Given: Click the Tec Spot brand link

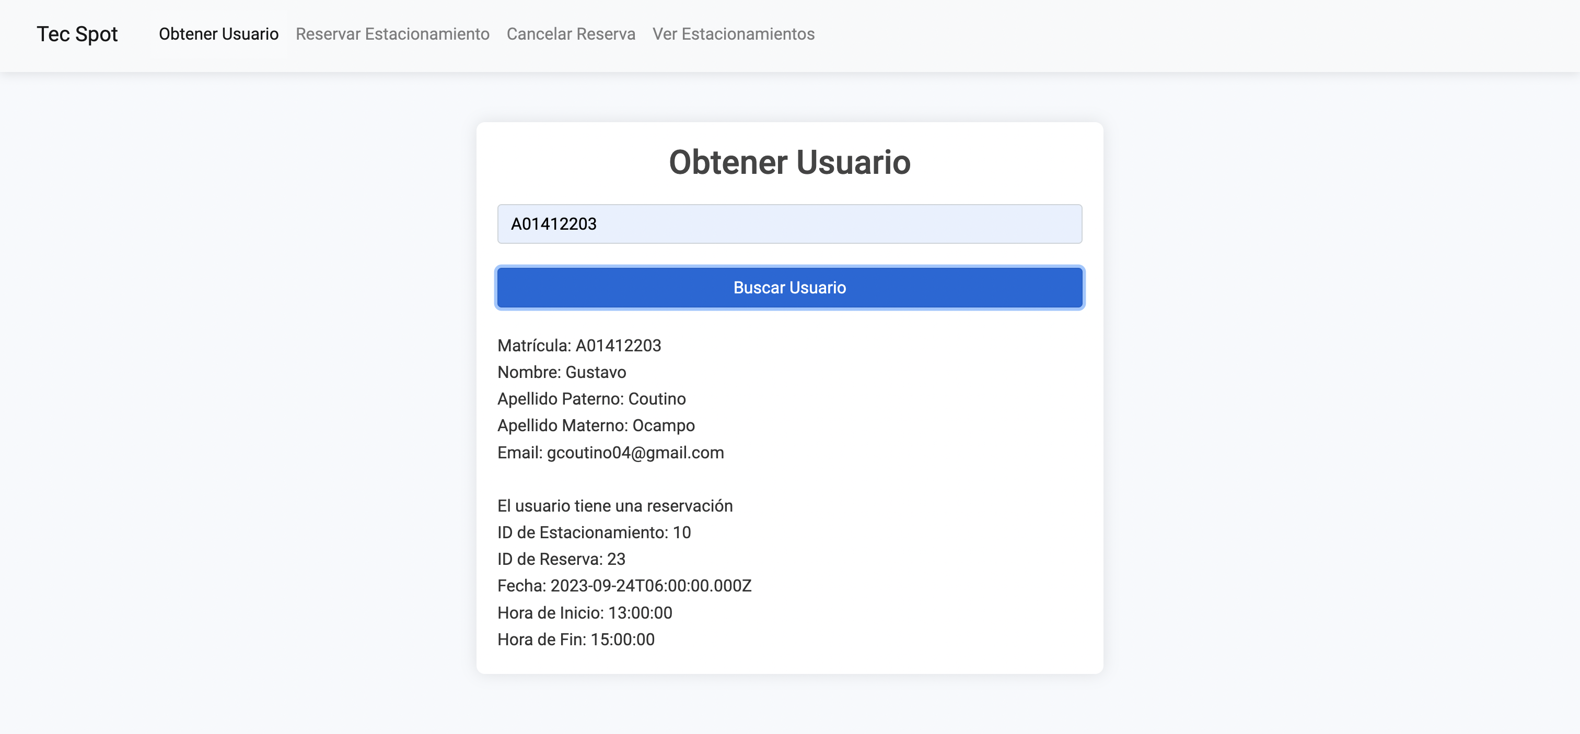Looking at the screenshot, I should click(77, 34).
